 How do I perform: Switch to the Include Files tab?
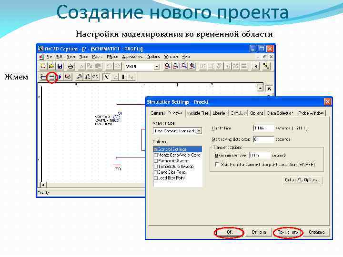198,113
